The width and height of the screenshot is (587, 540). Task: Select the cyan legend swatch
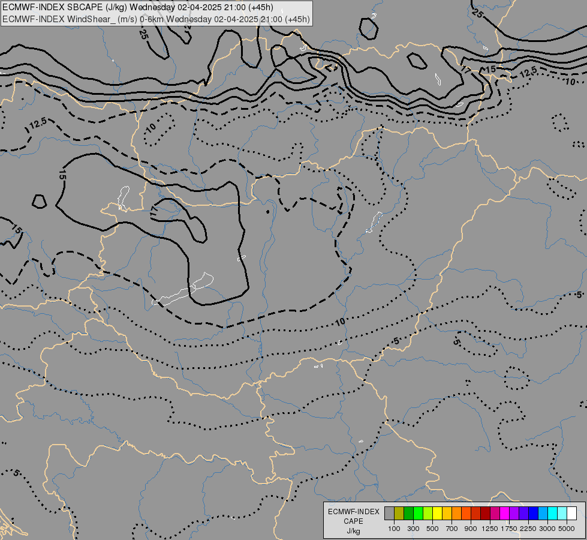point(552,514)
